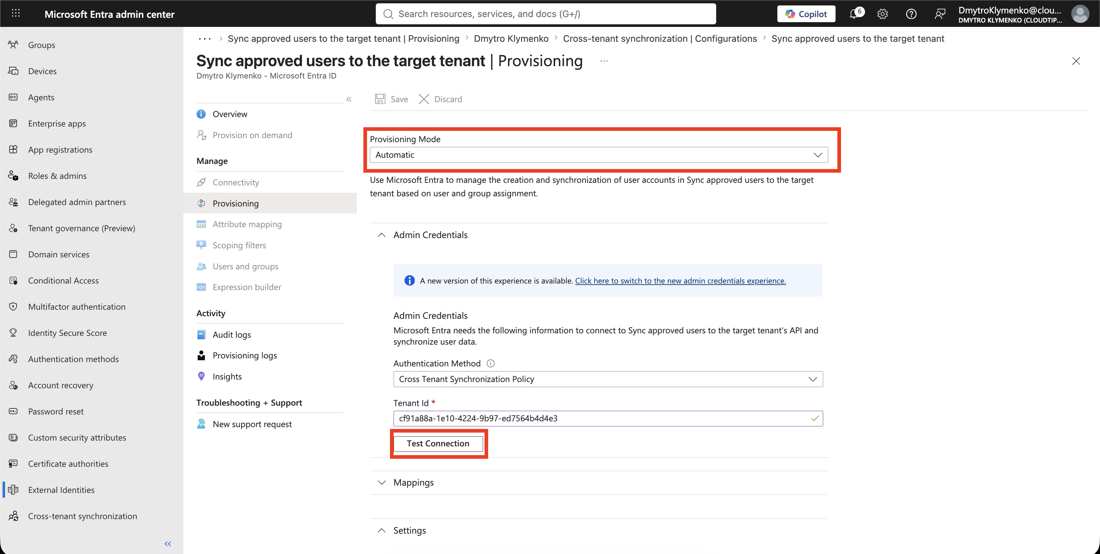Screen dimensions: 1100x554
Task: Open the help question mark icon
Action: point(911,14)
